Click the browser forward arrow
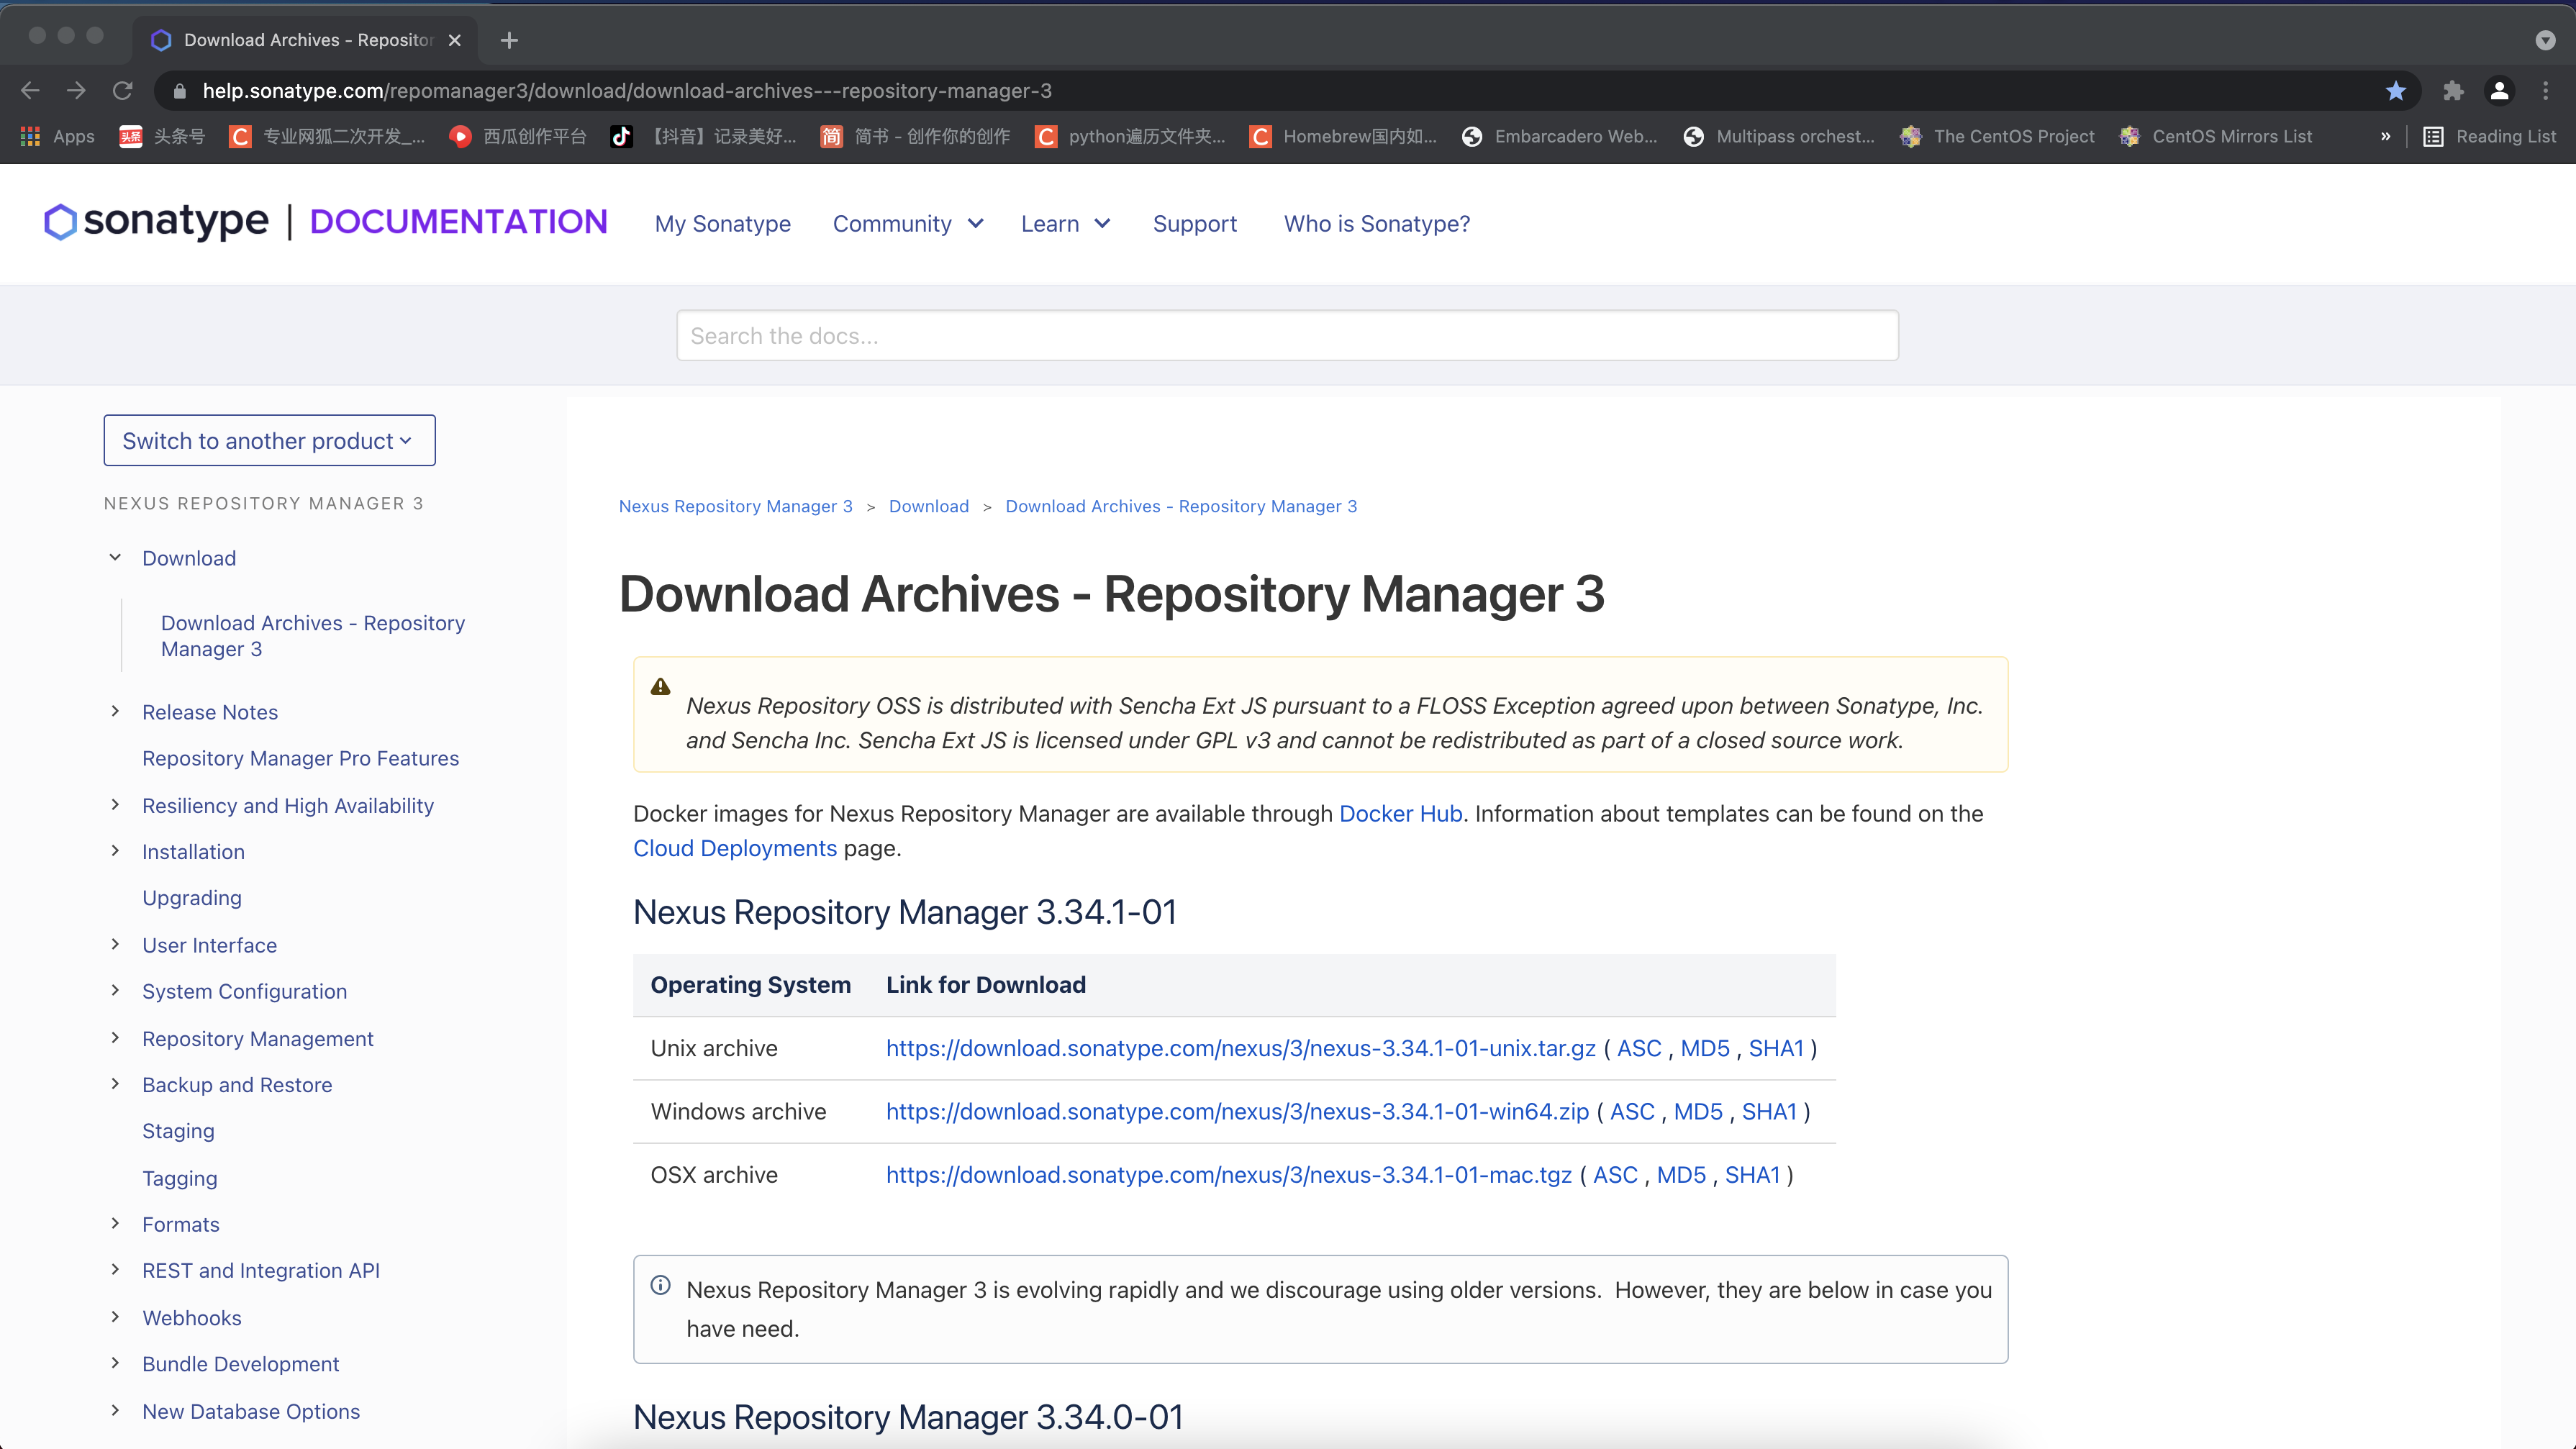2576x1449 pixels. click(76, 91)
